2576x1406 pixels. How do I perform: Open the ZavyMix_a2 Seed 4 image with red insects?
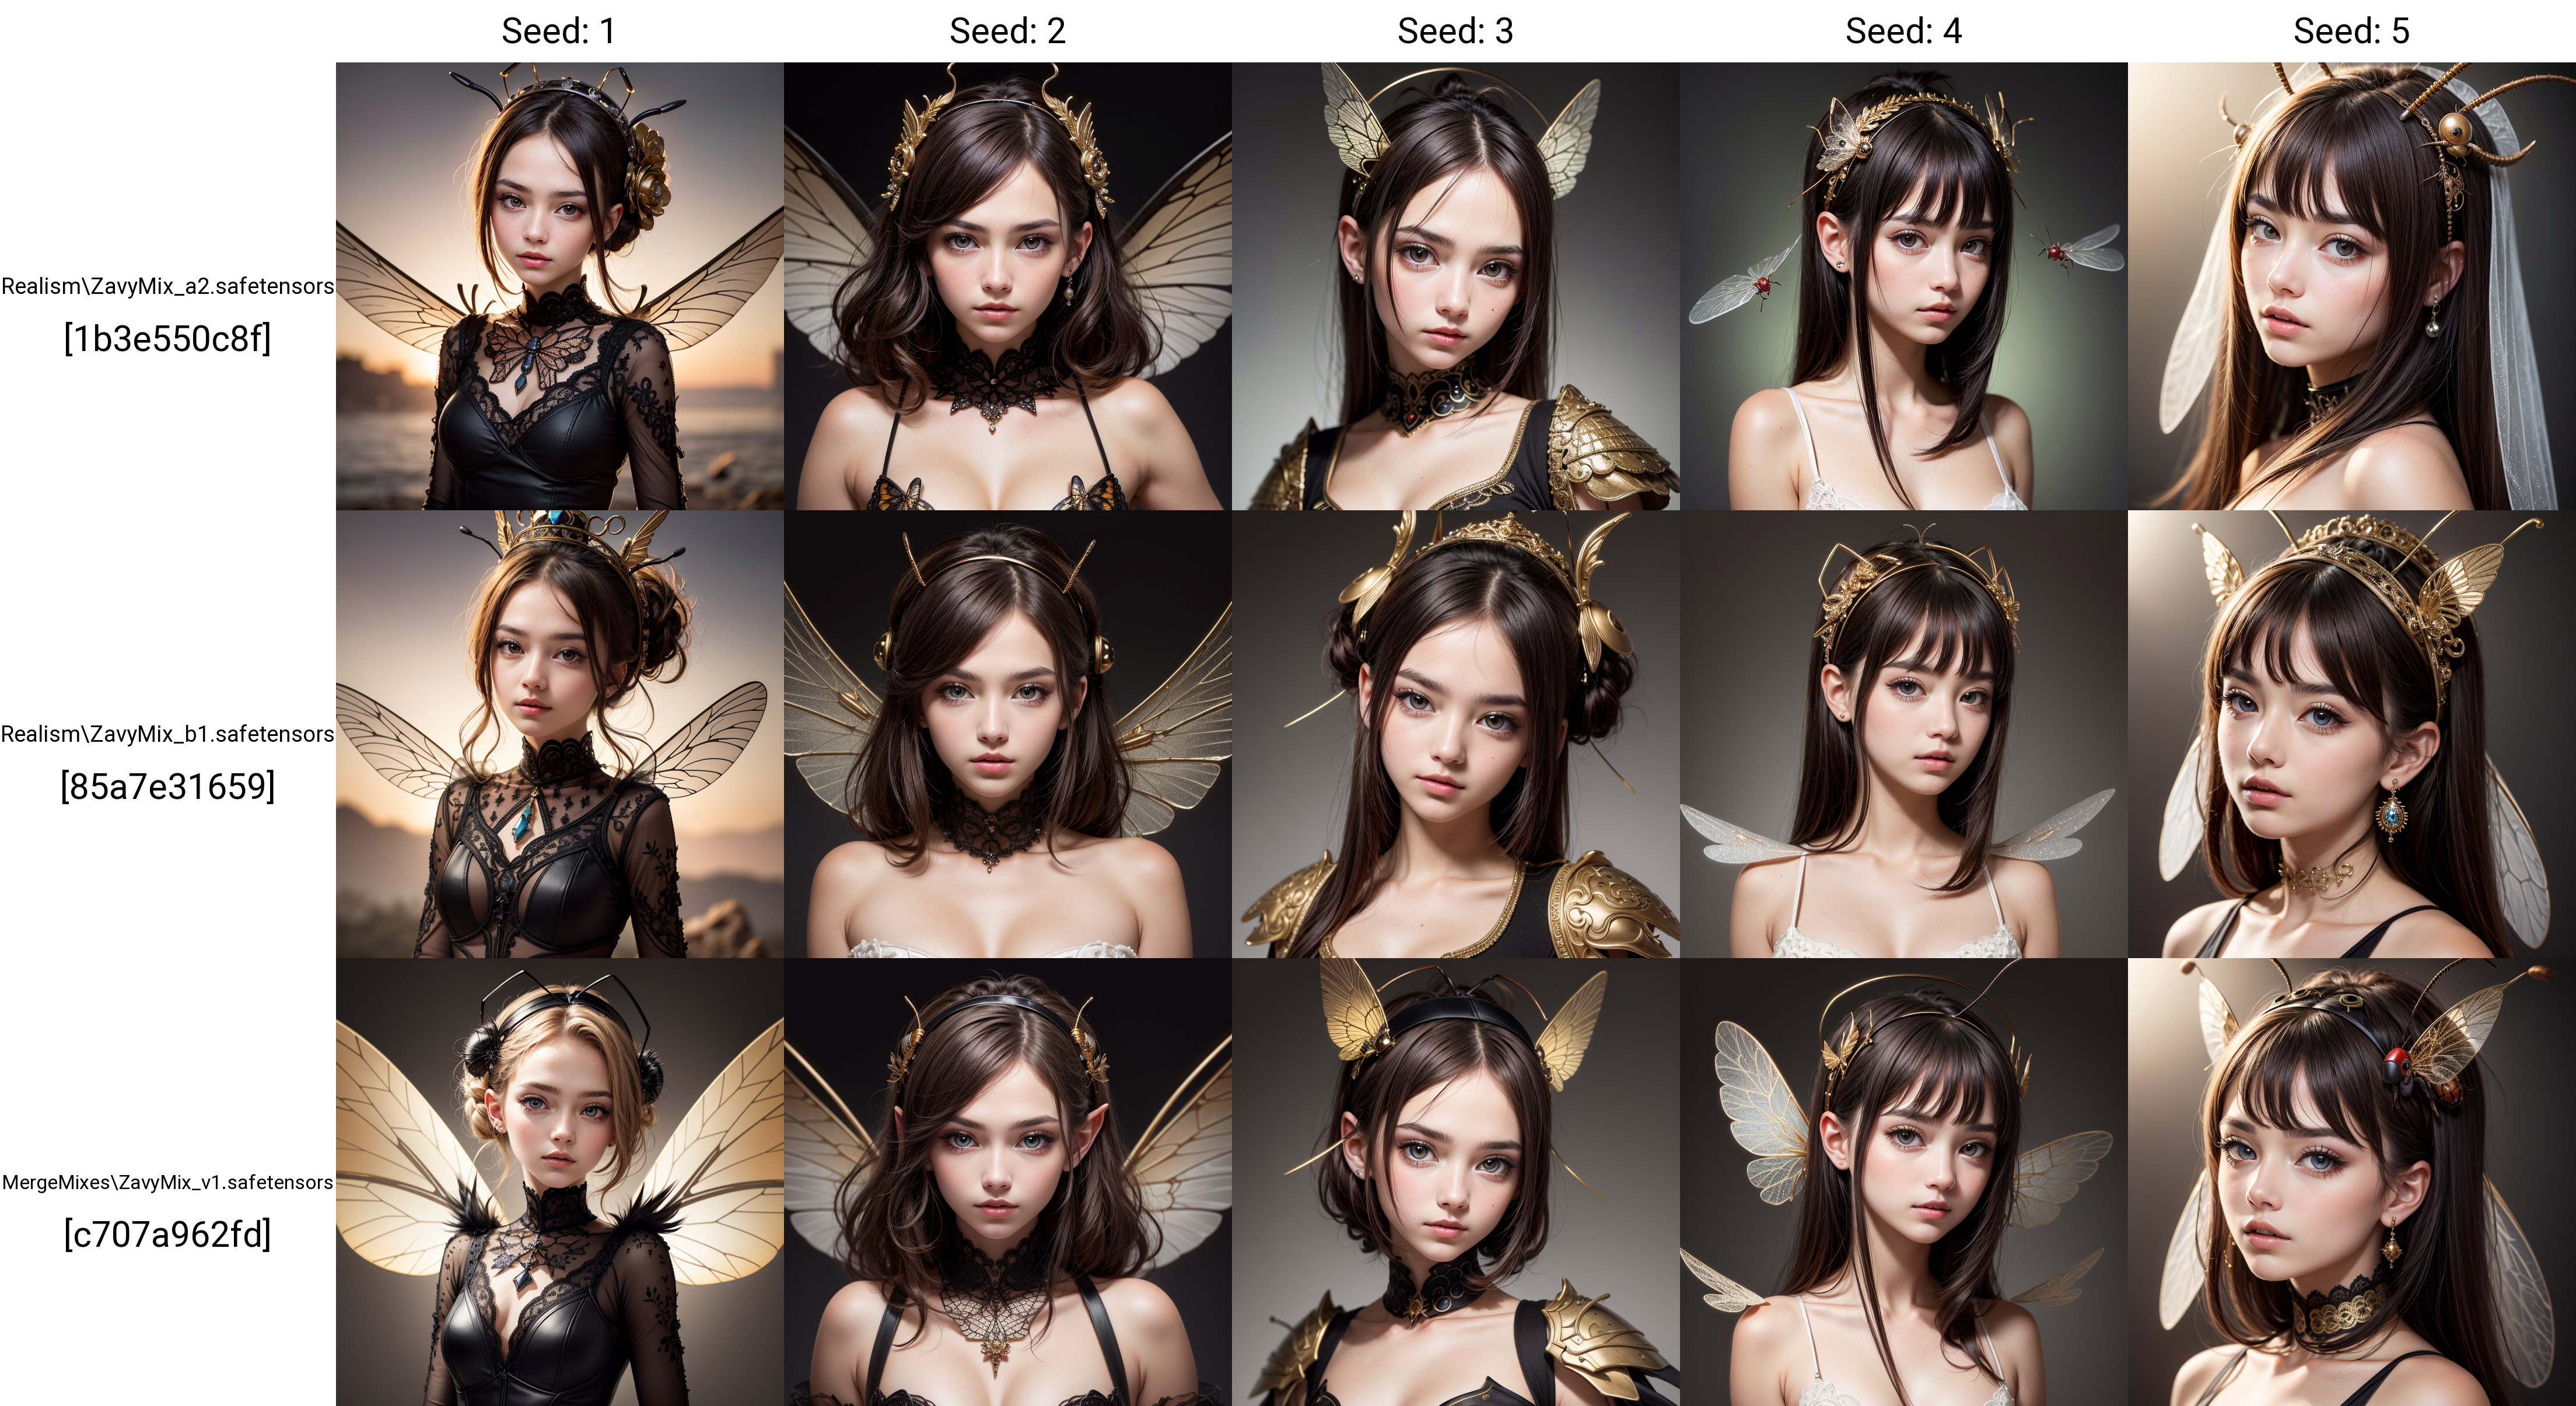[1904, 286]
